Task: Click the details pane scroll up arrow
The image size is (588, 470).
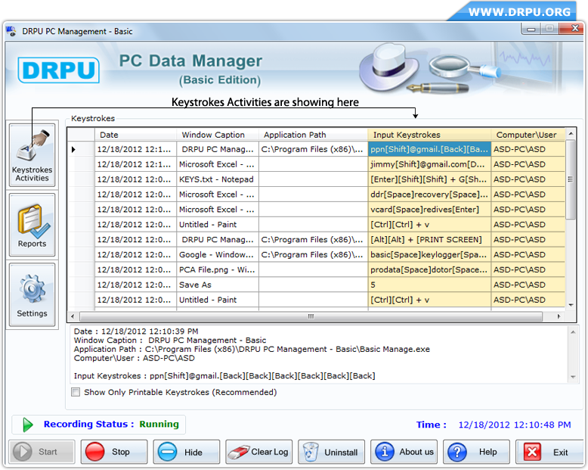Action: click(x=573, y=332)
